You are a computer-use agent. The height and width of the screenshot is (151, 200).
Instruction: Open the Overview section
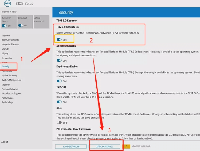pyautogui.click(x=6, y=35)
